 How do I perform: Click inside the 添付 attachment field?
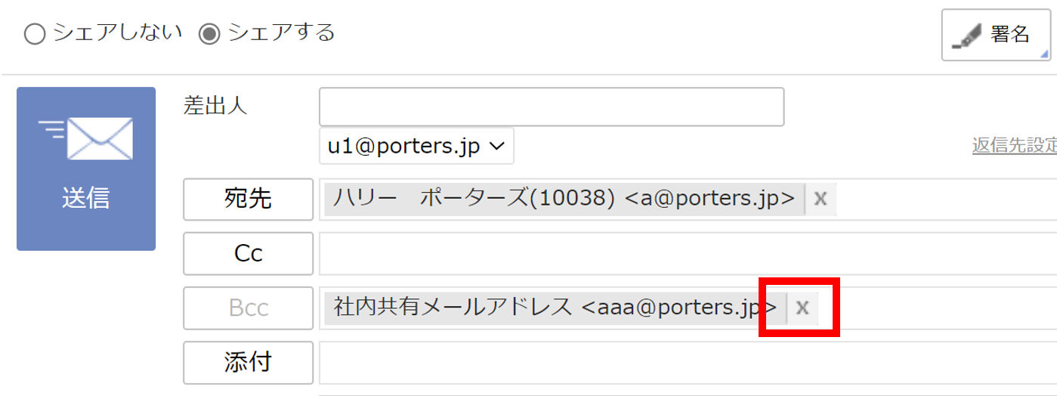[x=688, y=362]
